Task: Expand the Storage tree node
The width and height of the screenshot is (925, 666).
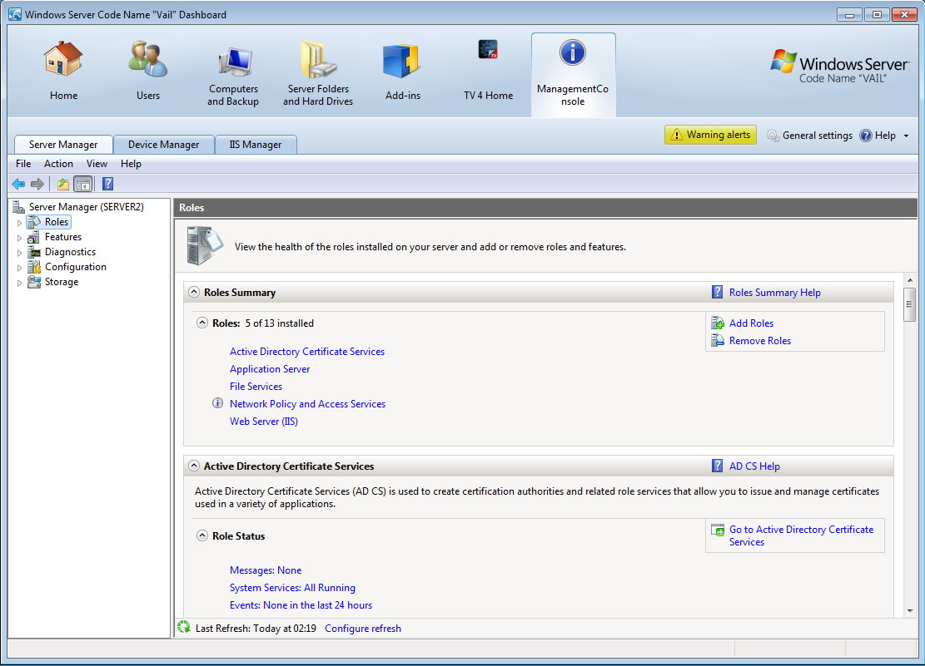Action: pos(19,283)
